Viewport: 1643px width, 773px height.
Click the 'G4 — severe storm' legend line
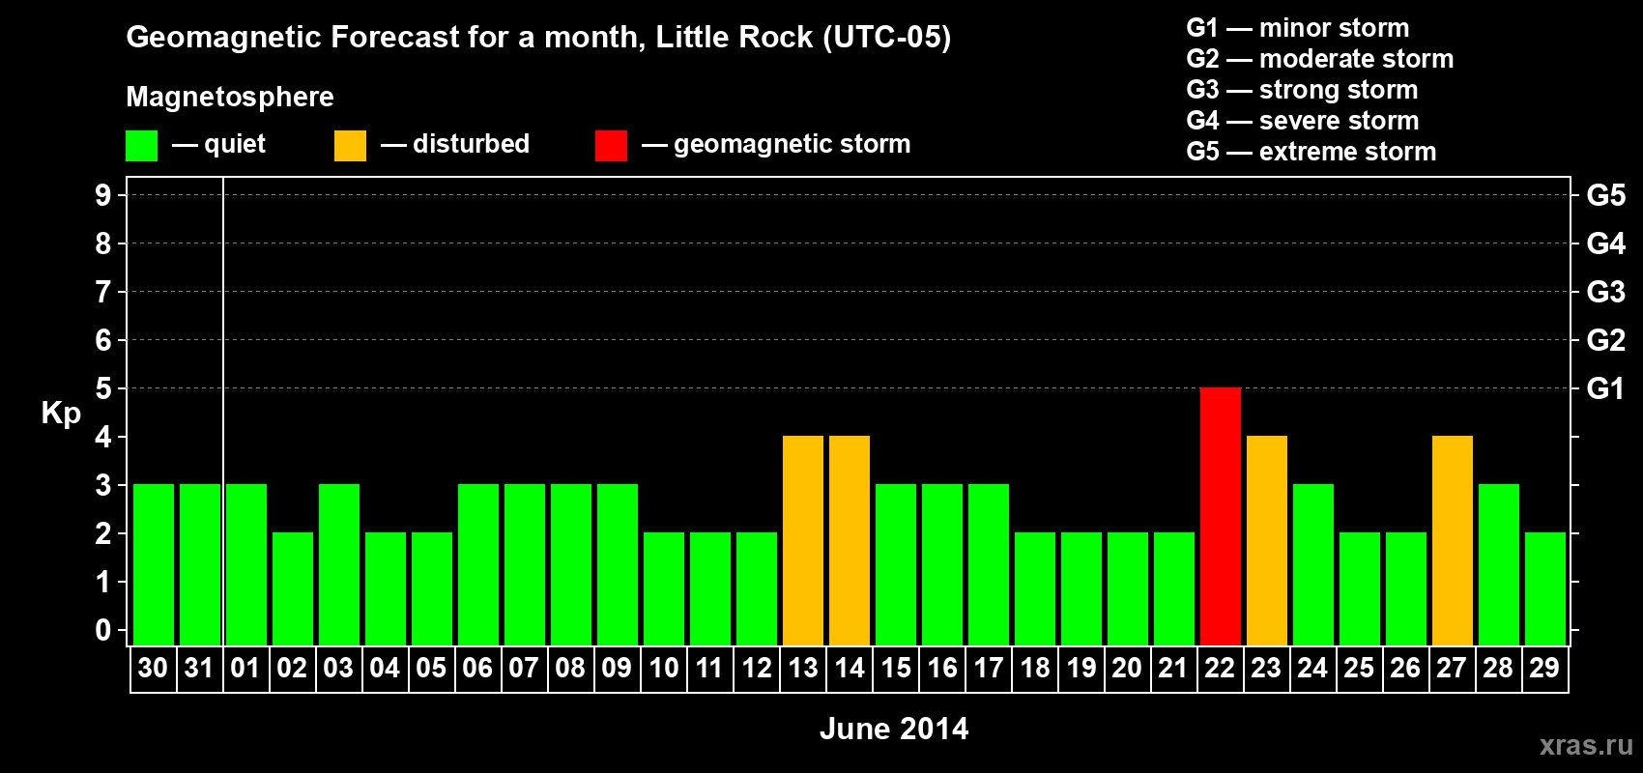click(x=1303, y=121)
